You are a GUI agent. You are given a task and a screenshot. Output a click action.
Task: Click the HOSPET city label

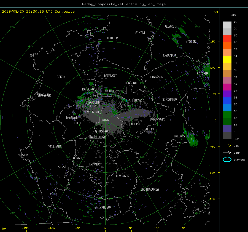149,129
